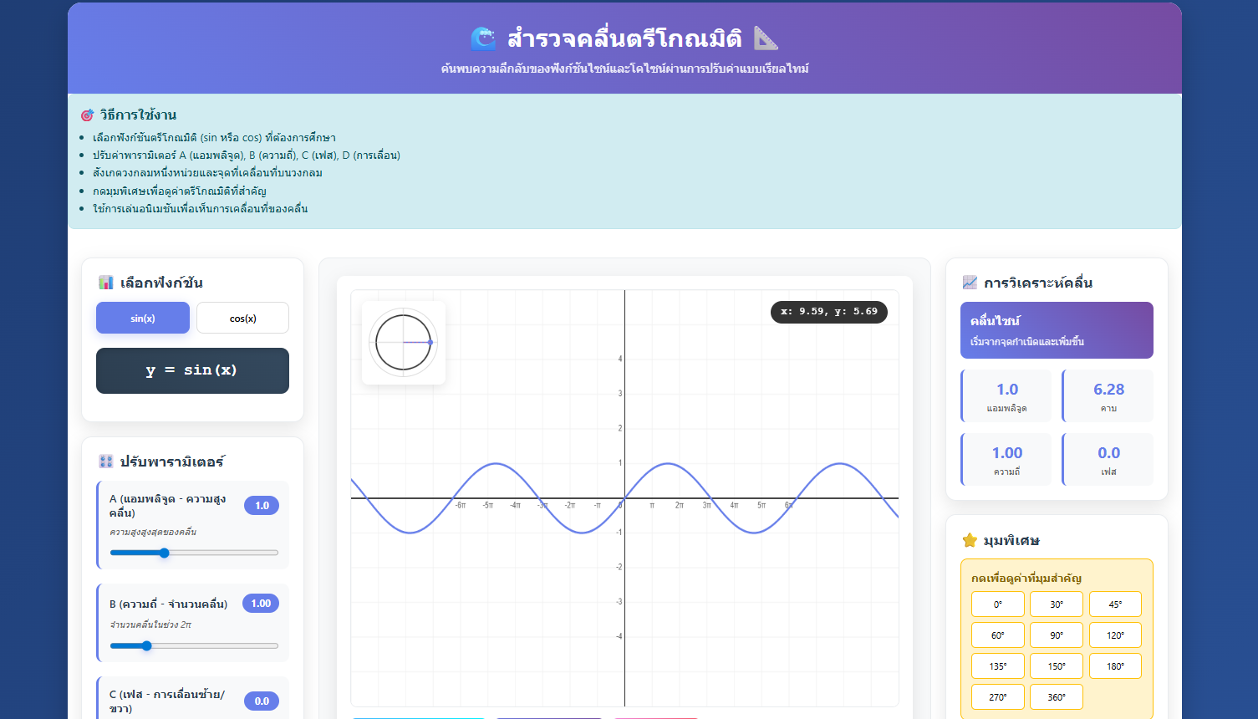Click the การวิเคราะห์คลื่น section heading

1038,283
